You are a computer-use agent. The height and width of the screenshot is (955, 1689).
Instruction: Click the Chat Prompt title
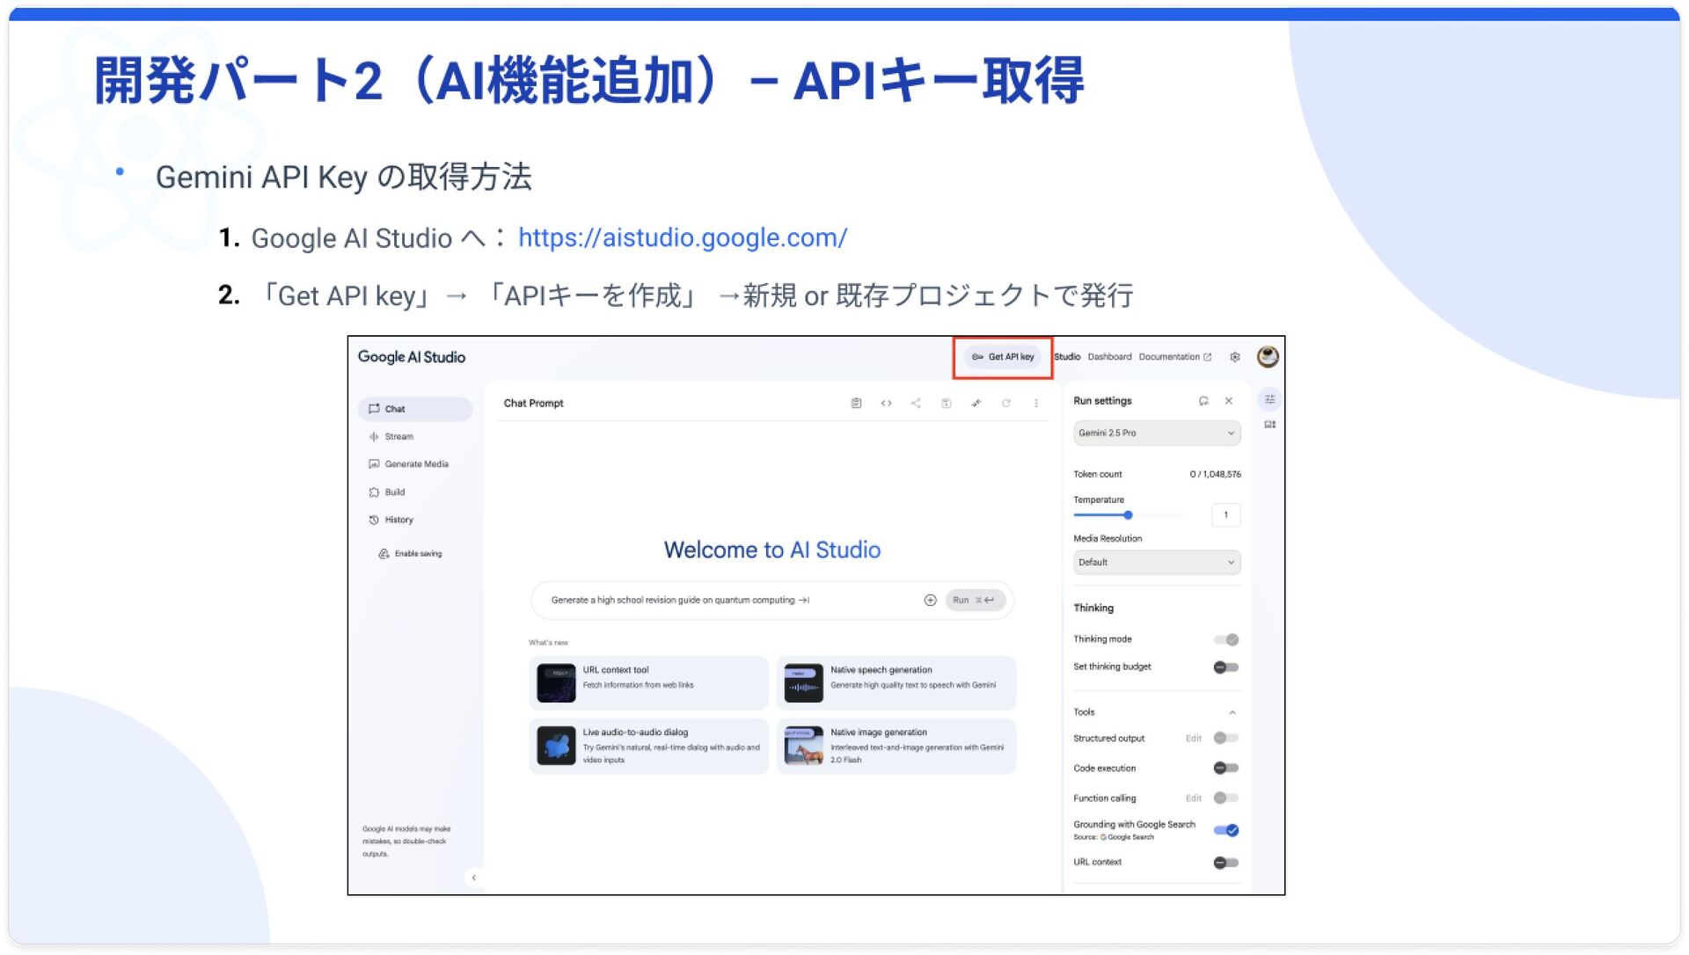[x=533, y=404]
